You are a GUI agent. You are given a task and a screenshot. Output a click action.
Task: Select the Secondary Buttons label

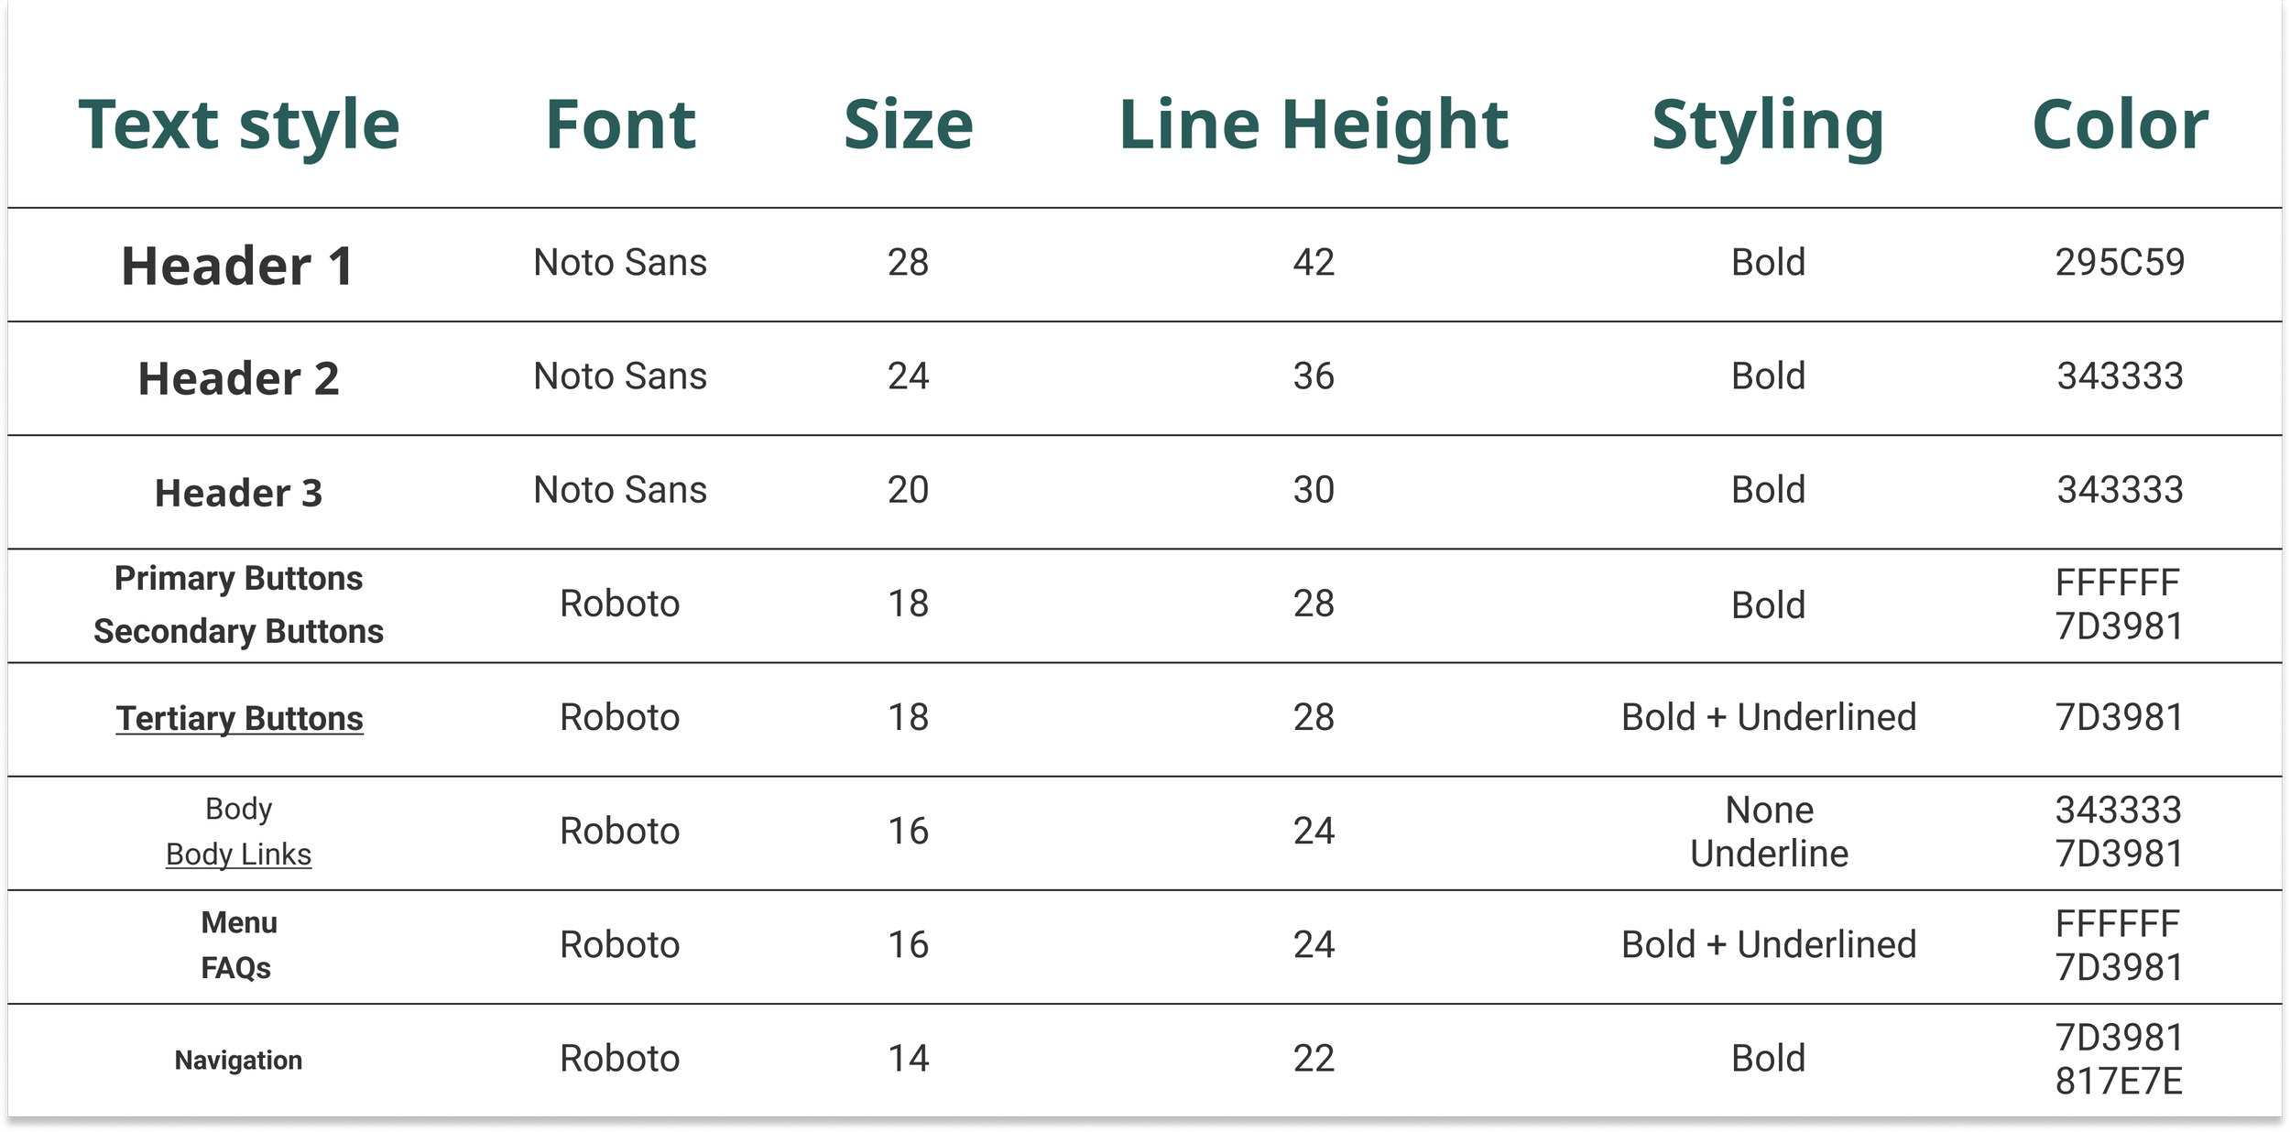(238, 632)
